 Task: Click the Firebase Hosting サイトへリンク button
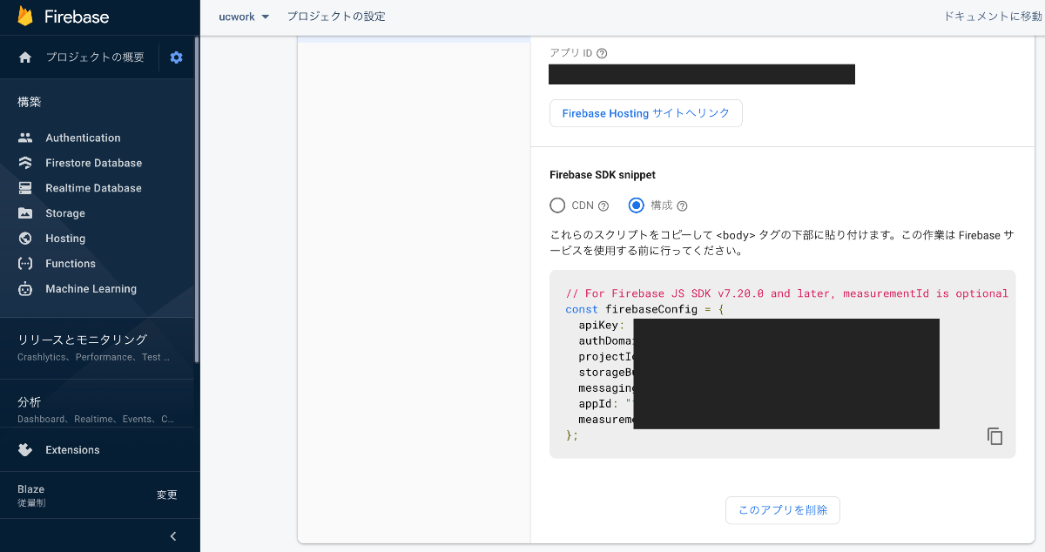646,113
